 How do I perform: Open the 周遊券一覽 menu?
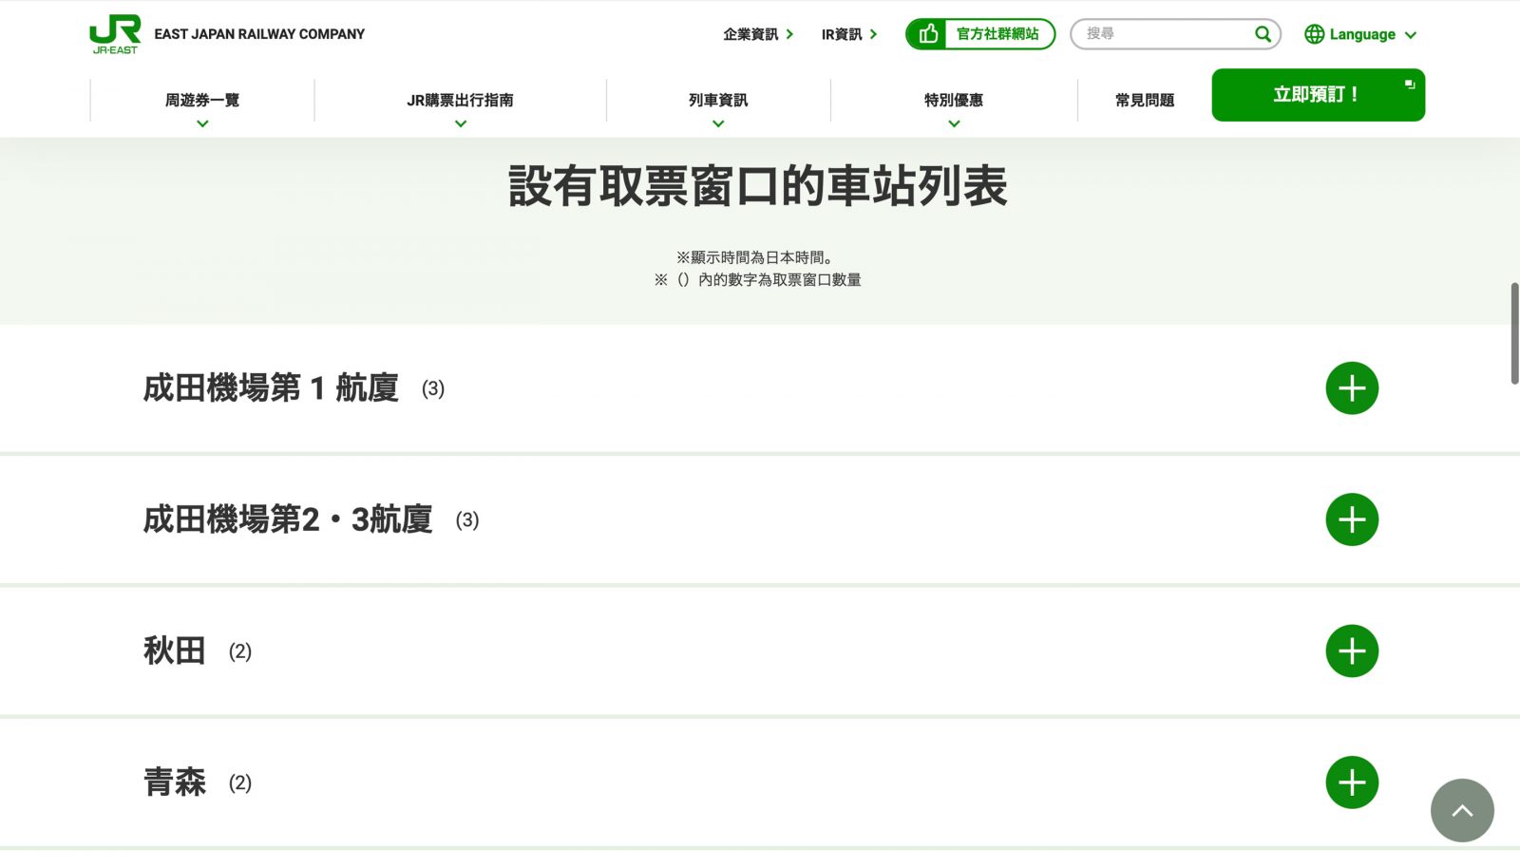point(202,101)
